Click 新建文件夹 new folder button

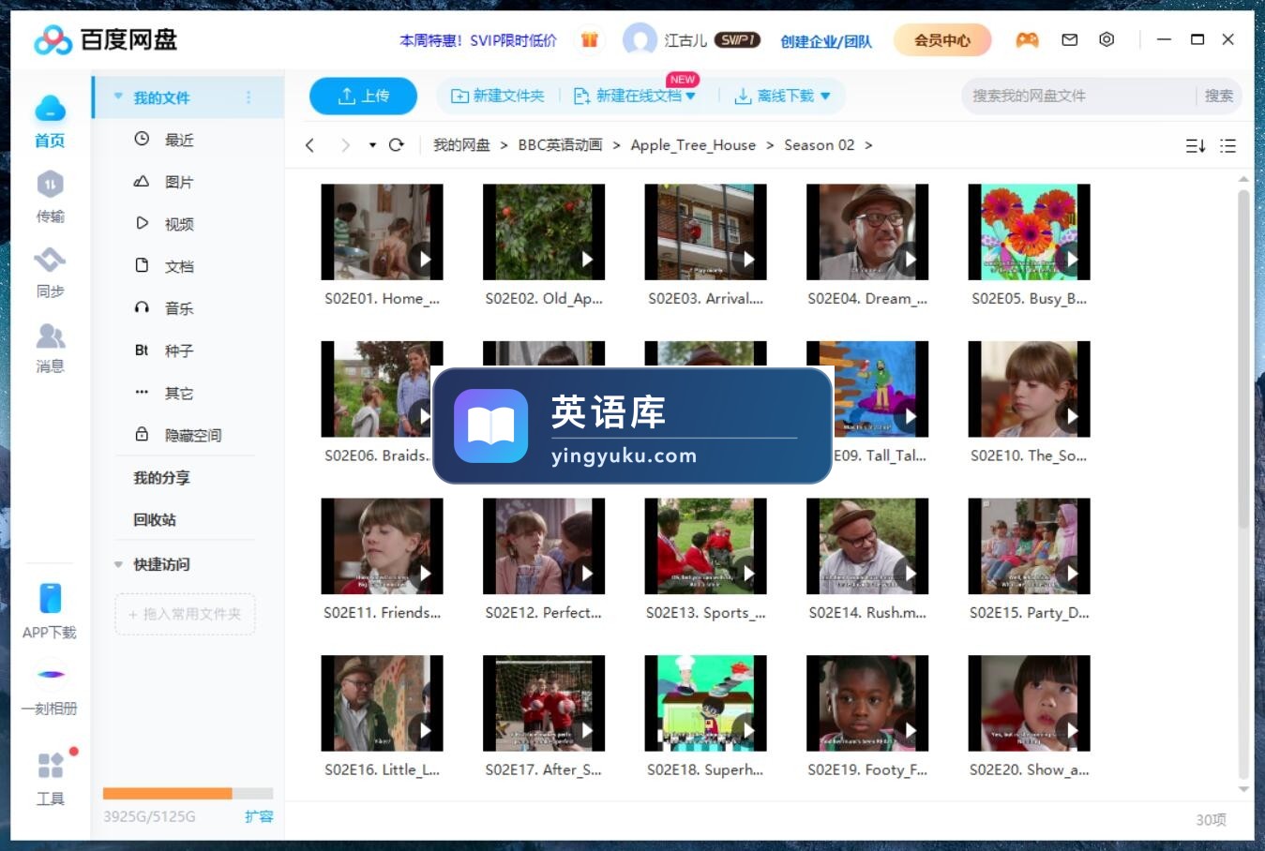click(x=497, y=96)
